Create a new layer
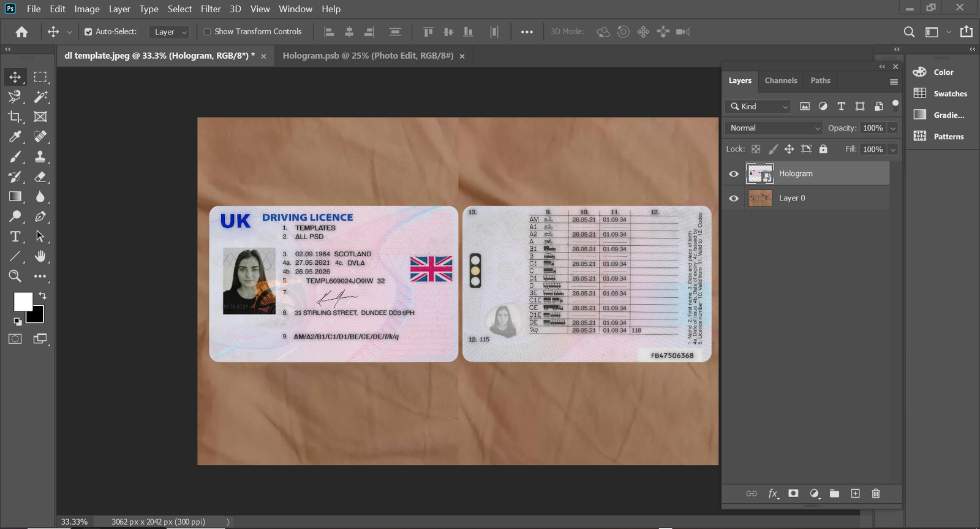 [x=856, y=493]
